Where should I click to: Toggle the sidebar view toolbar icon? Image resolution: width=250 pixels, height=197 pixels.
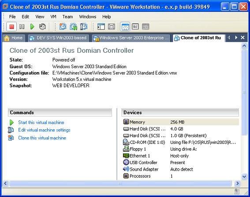coord(101,26)
